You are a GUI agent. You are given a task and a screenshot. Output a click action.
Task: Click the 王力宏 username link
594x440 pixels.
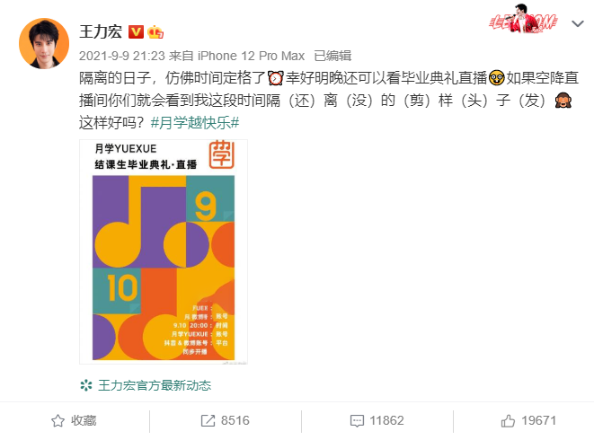coord(101,31)
